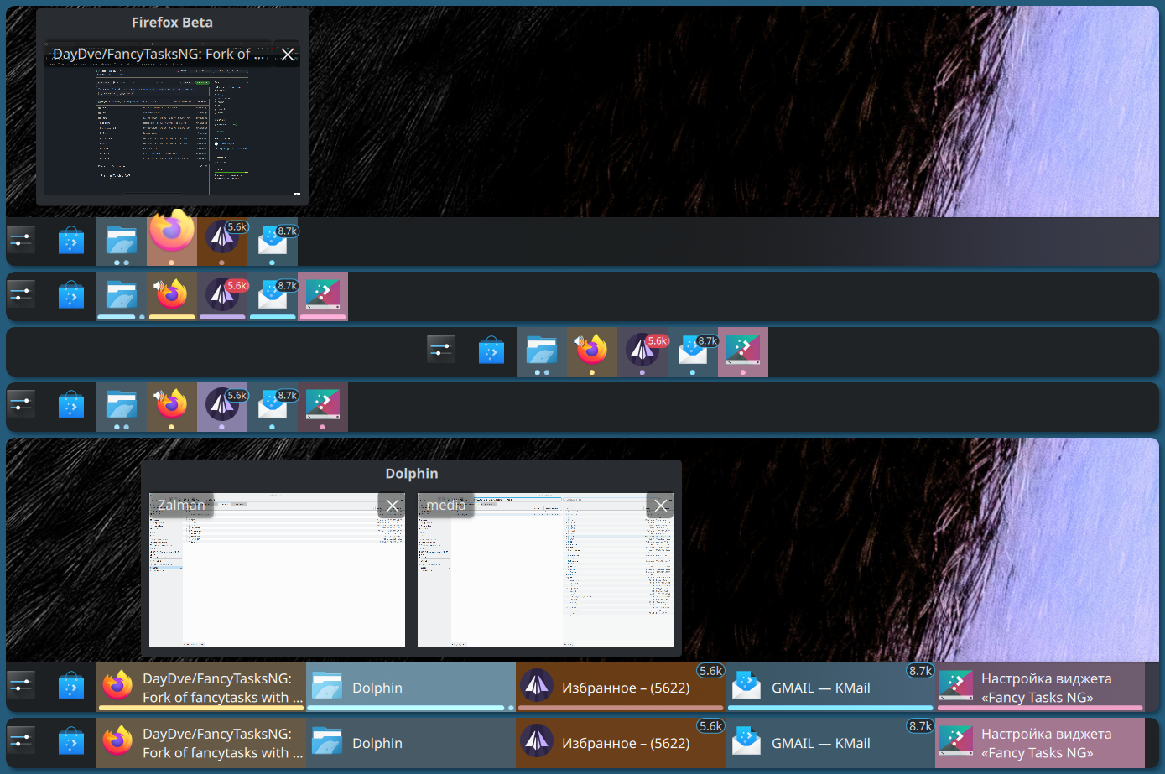The height and width of the screenshot is (774, 1165).
Task: Mute Firefox audio in the centered taskbar
Action: 579,341
